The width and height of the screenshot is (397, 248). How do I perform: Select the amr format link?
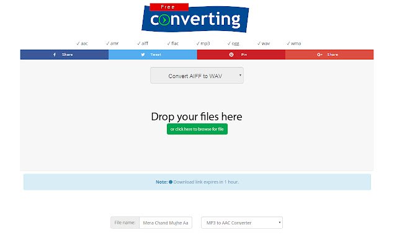point(112,43)
